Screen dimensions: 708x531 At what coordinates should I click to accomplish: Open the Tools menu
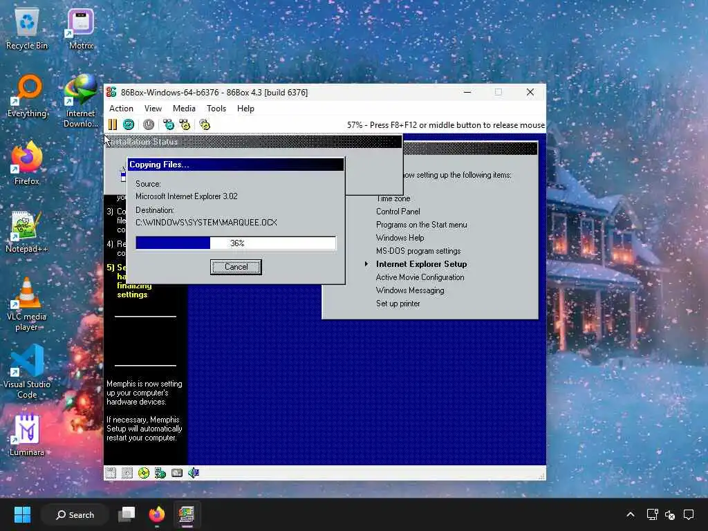[216, 109]
